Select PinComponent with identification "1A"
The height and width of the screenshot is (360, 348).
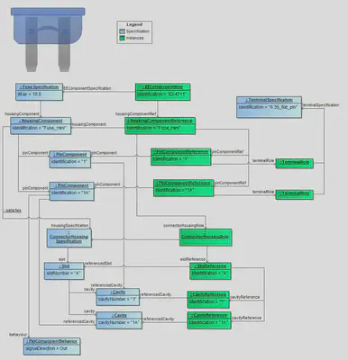click(72, 191)
